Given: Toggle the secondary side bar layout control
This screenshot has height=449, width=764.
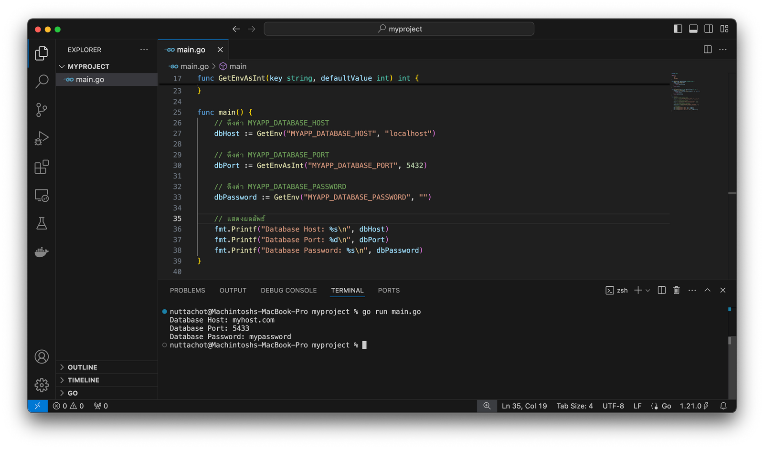Looking at the screenshot, I should (708, 29).
